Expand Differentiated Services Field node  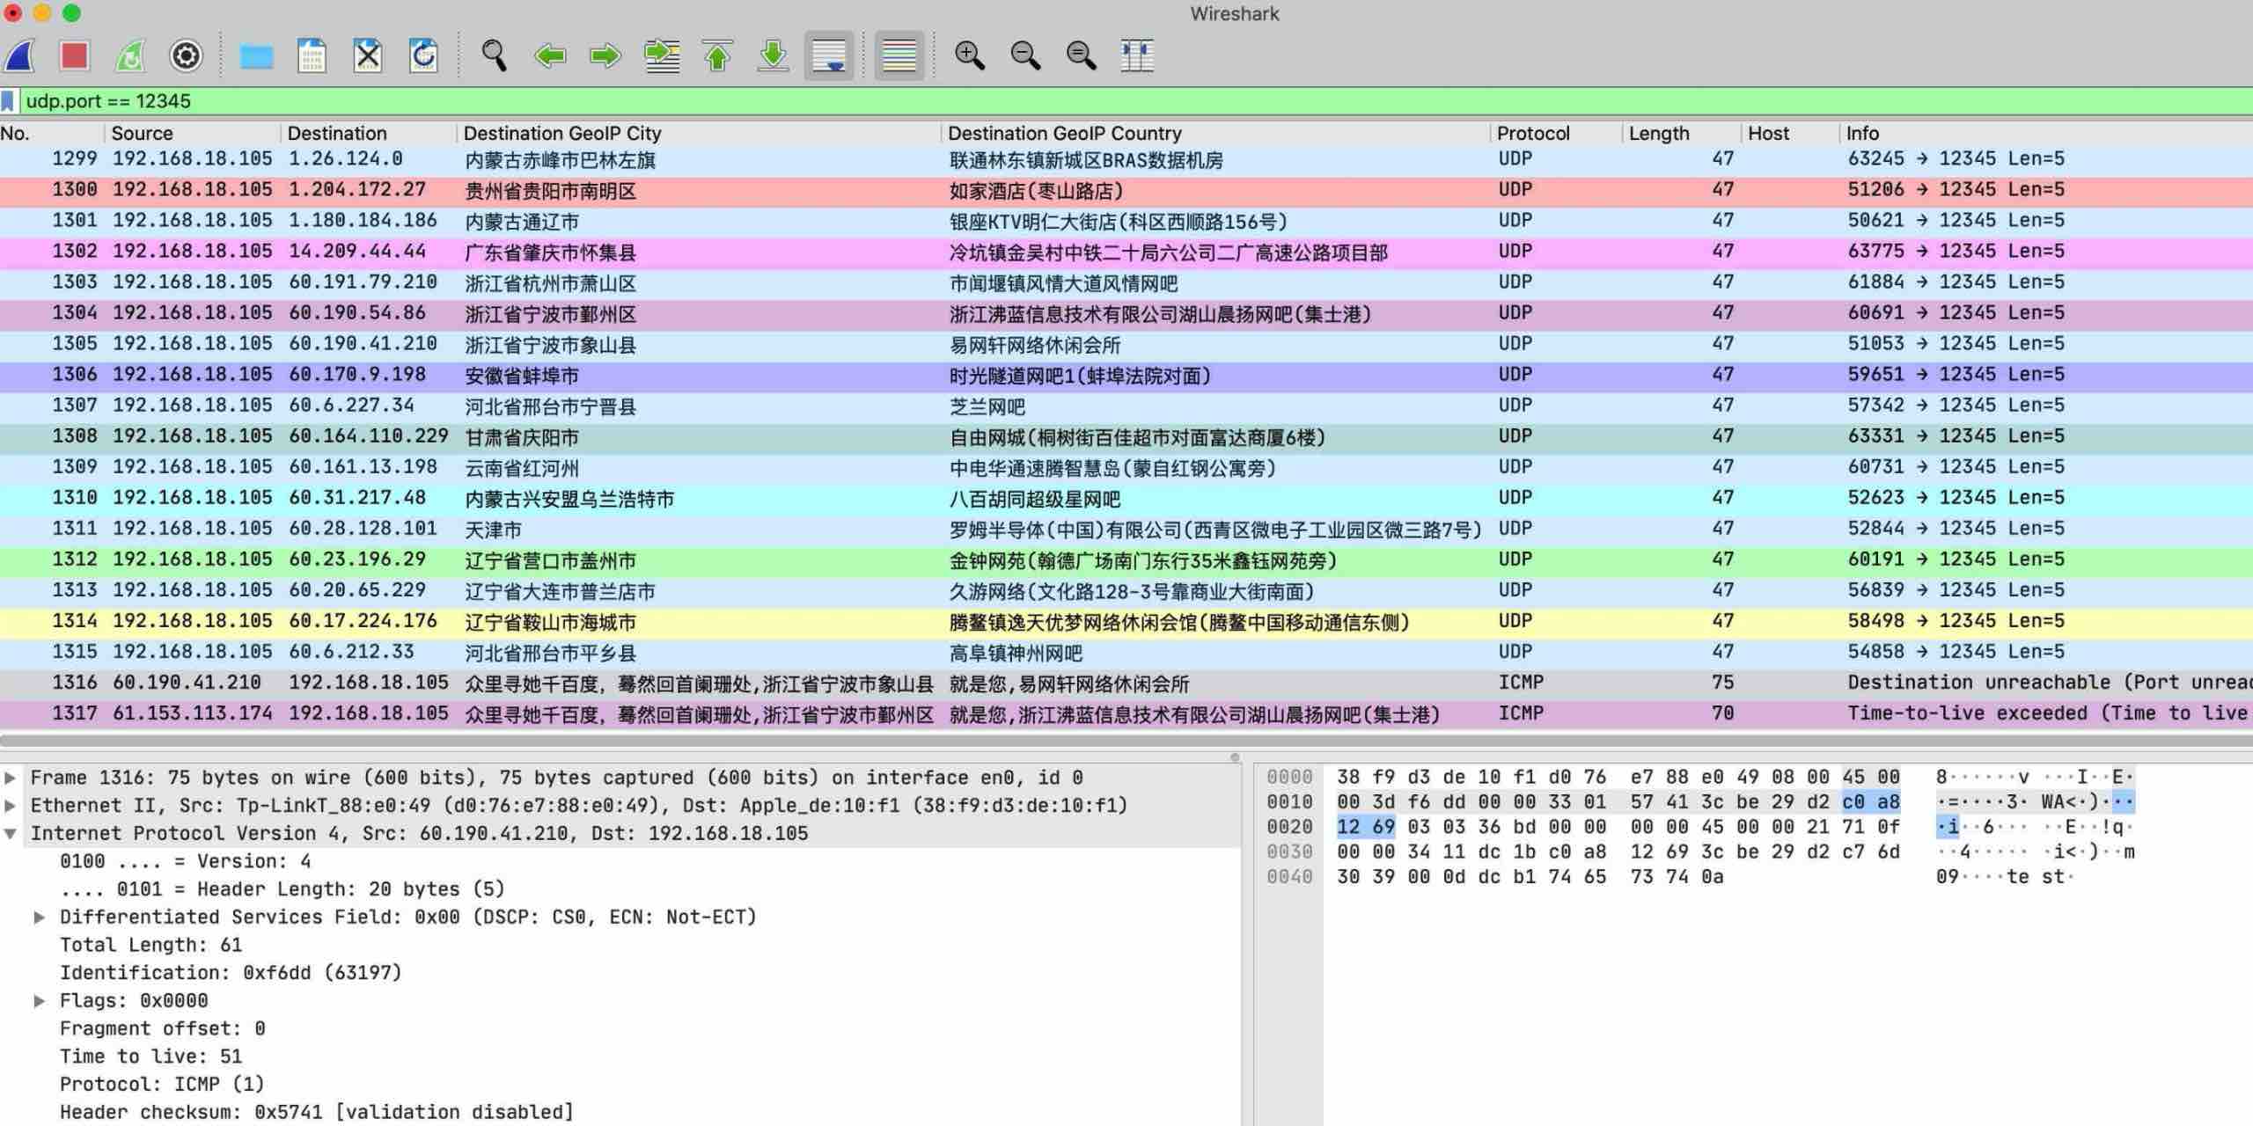[40, 918]
